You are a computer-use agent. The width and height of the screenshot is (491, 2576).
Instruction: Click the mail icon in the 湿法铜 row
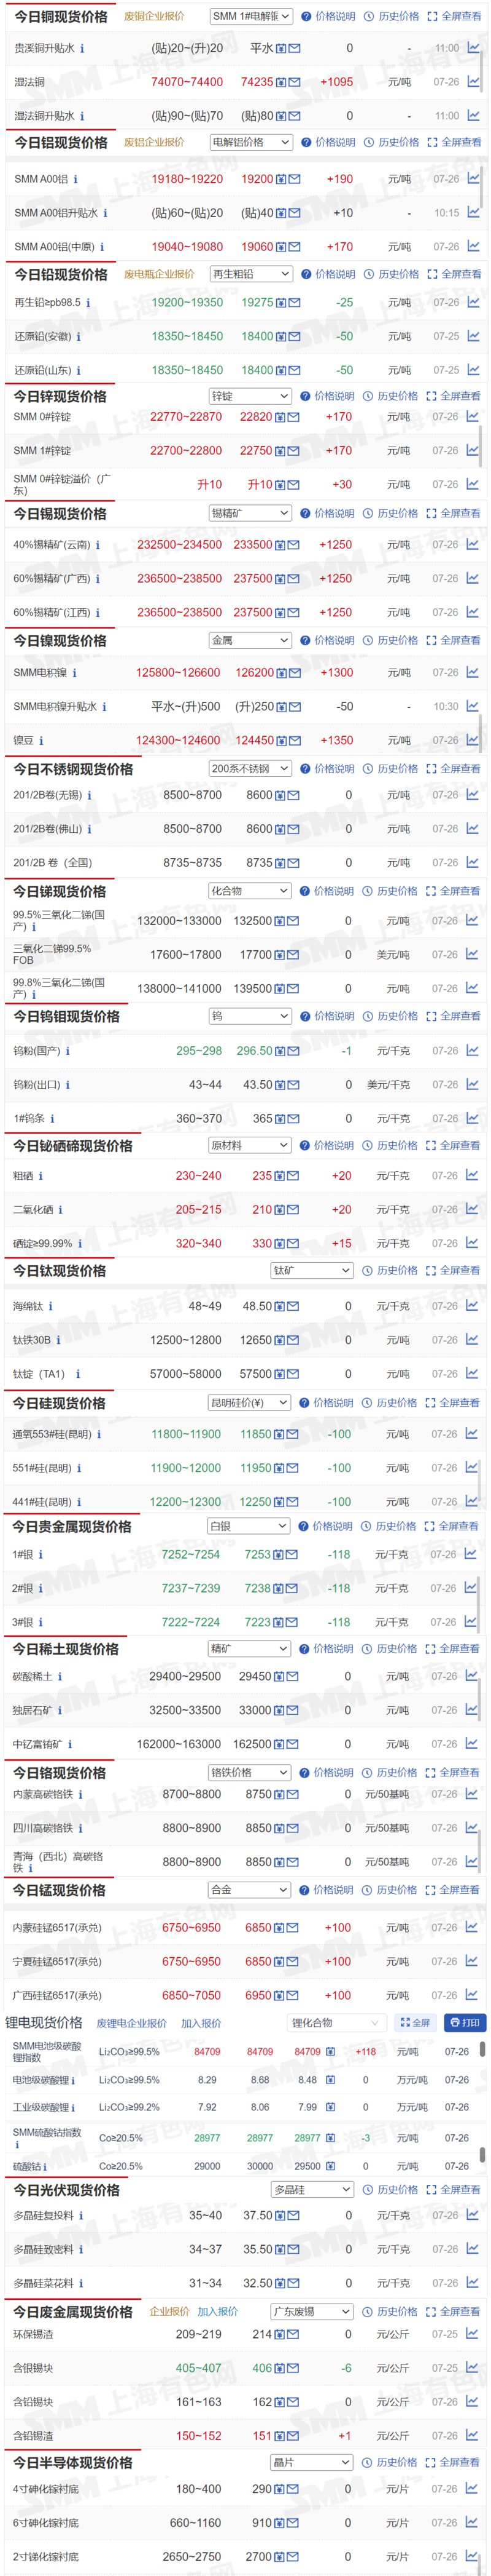click(295, 83)
